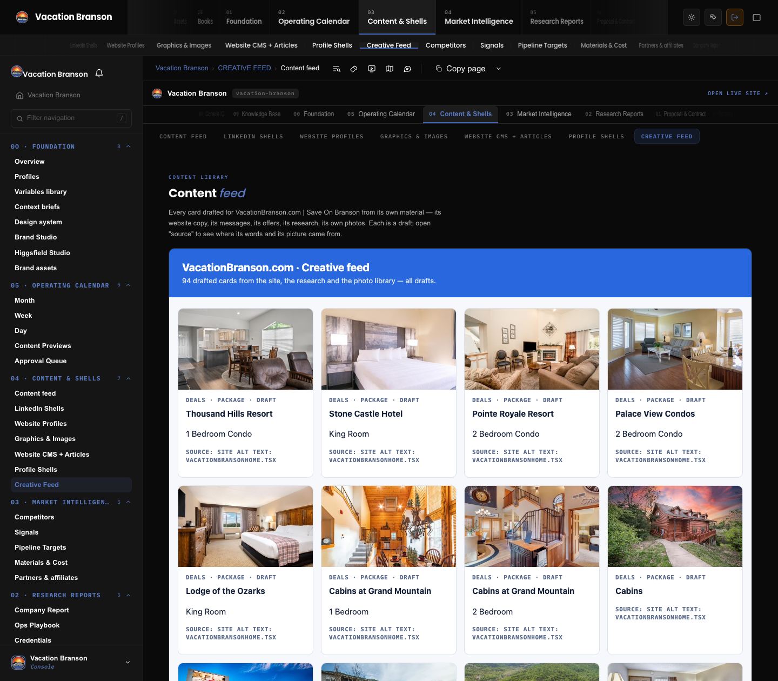Open notifications bell in the sidebar
Viewport: 778px width, 681px height.
[99, 74]
